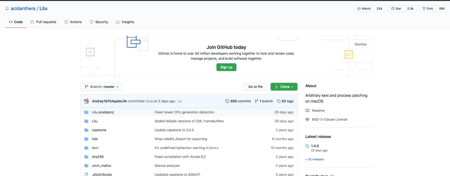Screen dimensions: 450x176
Task: Star the Lilu repository
Action: [x=396, y=8]
